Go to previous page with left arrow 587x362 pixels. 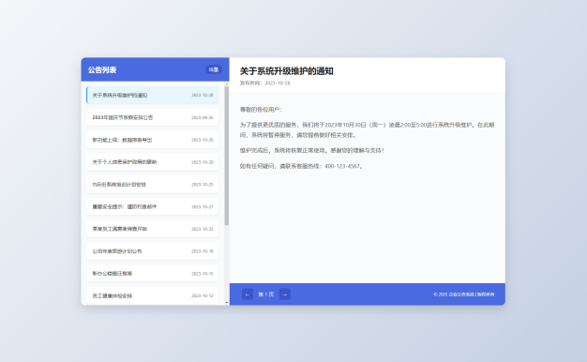coord(247,294)
